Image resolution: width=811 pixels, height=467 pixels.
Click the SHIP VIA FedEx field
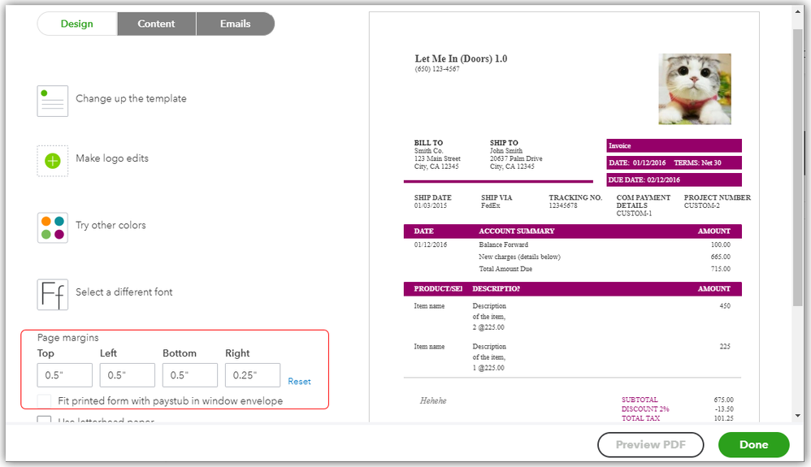pos(497,201)
